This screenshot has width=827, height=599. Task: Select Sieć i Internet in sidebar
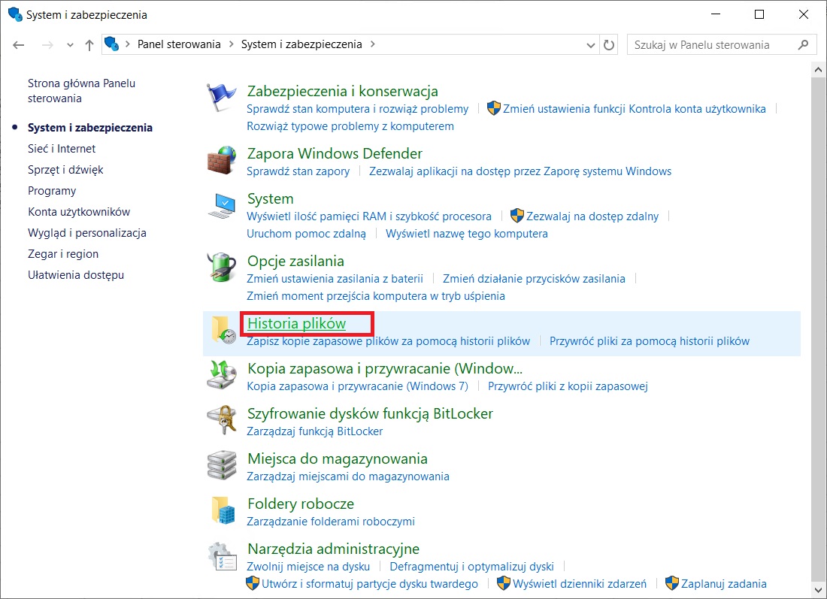coord(62,149)
